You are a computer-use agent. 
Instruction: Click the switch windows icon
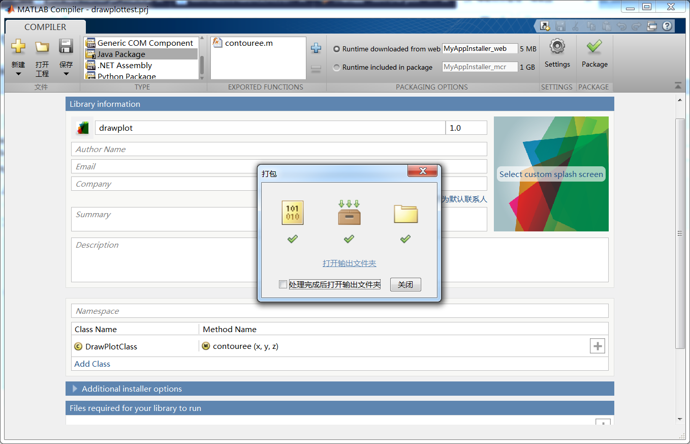[652, 26]
